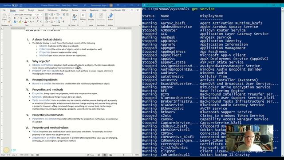This screenshot has width=284, height=160.
Task: Expand the Editing group dropdown
Action: coord(83,17)
